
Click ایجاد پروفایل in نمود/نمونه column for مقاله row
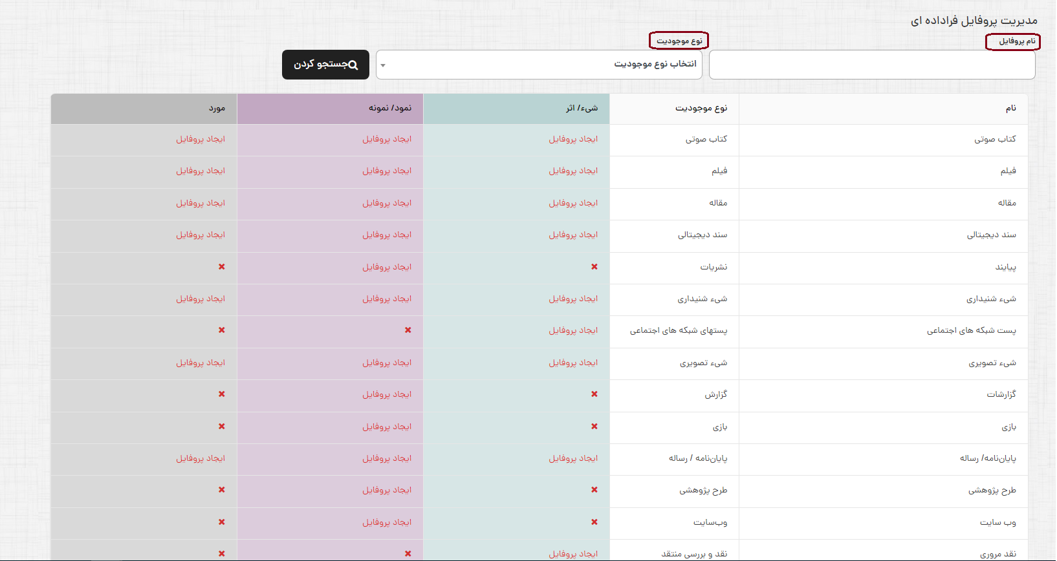point(387,203)
